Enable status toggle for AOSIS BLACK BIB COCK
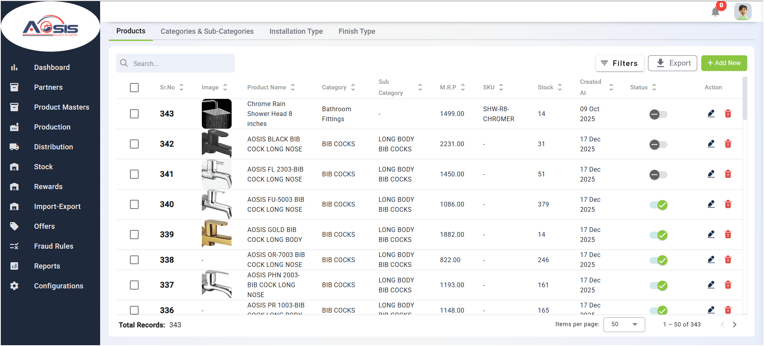 coord(658,145)
